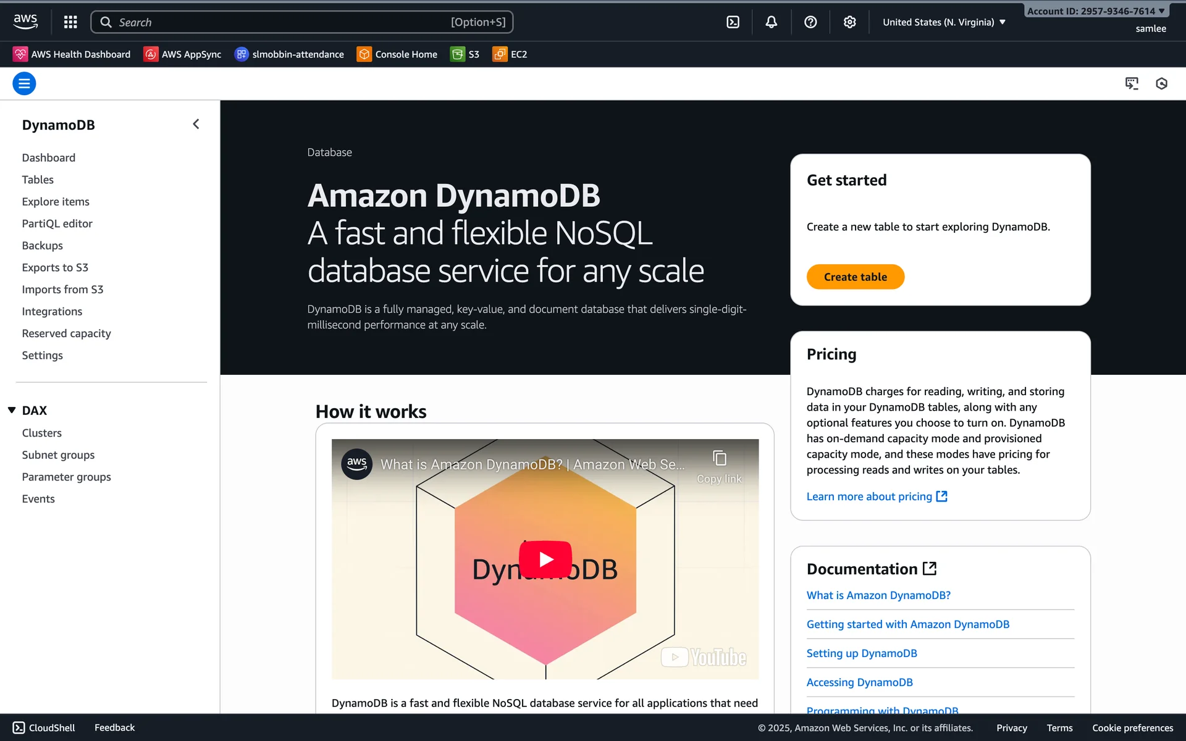
Task: Click the Create table button
Action: click(855, 277)
